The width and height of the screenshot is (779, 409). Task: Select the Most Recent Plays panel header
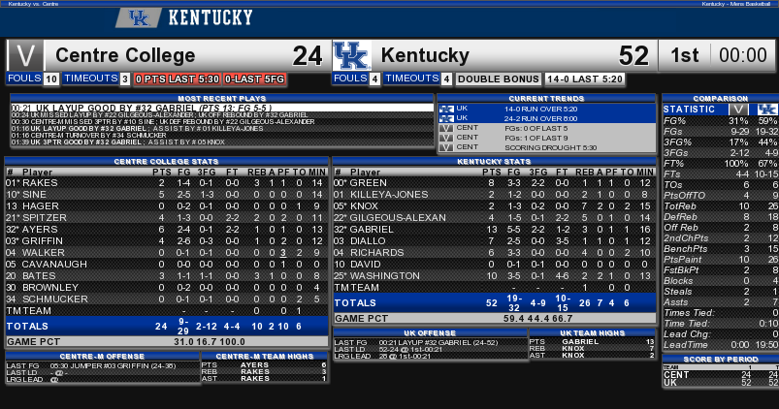(x=222, y=98)
